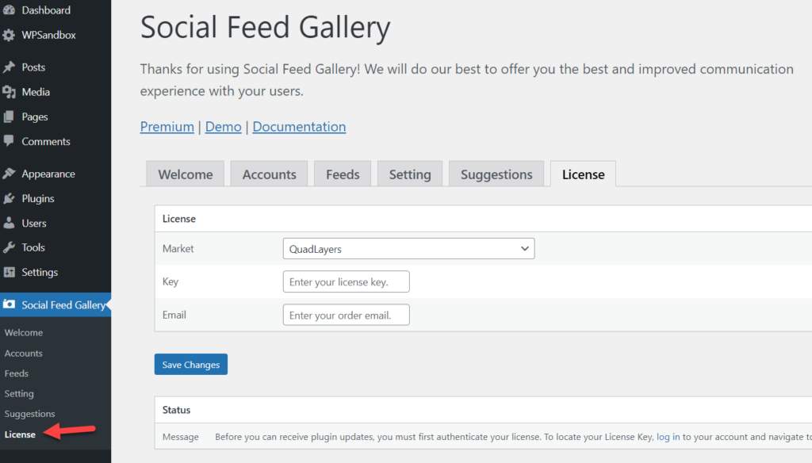
Task: Click the Comments speech bubble icon
Action: (x=9, y=141)
